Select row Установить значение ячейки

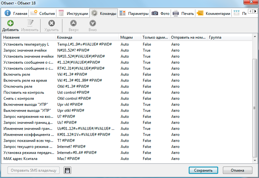(127, 56)
